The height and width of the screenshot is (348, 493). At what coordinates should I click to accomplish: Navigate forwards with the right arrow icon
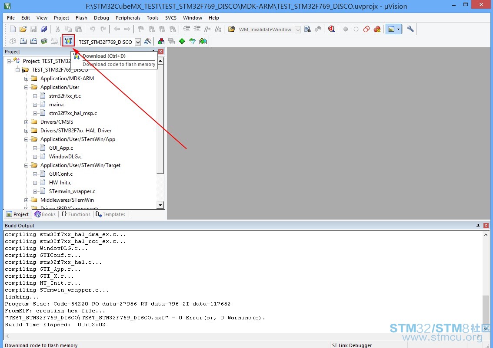pos(127,29)
